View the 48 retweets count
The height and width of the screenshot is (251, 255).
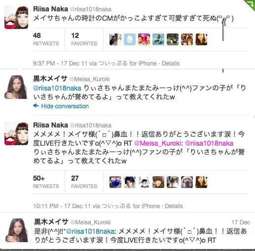click(x=46, y=39)
